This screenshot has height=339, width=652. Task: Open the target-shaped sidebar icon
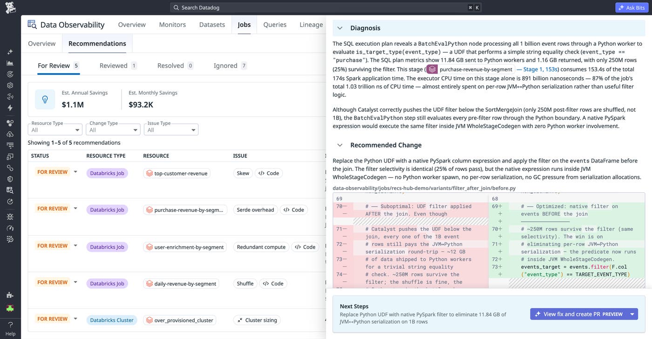pyautogui.click(x=10, y=74)
